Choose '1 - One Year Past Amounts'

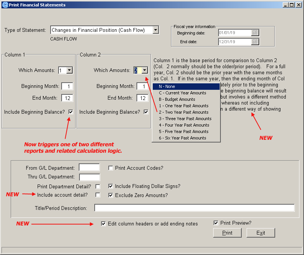coord(186,106)
